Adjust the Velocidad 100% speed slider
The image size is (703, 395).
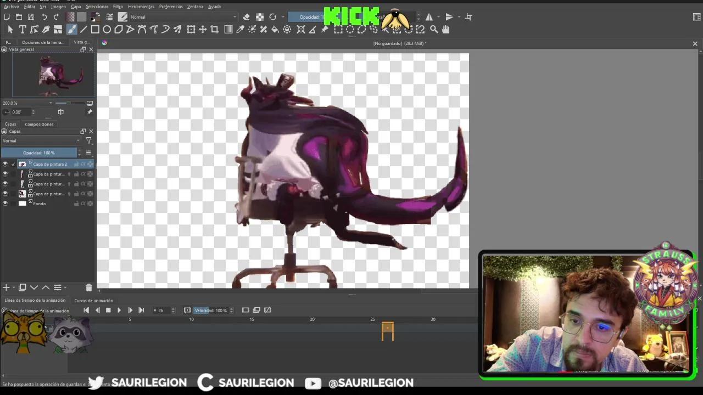tap(211, 311)
